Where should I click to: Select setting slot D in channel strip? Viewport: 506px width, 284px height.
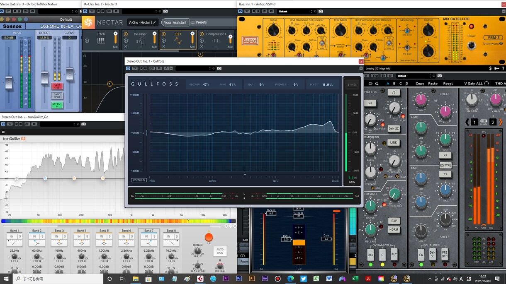point(406,84)
